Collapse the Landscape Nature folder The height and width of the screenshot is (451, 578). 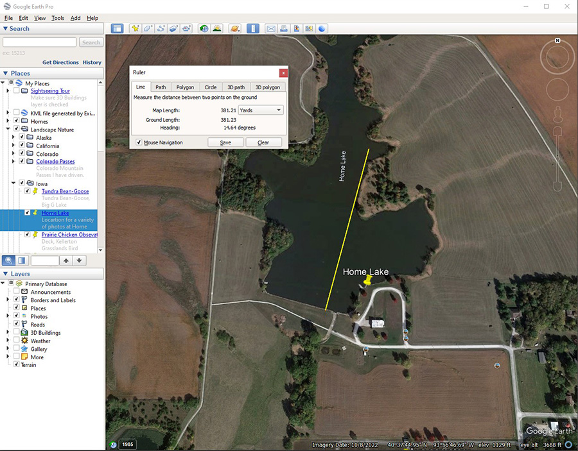pos(8,129)
